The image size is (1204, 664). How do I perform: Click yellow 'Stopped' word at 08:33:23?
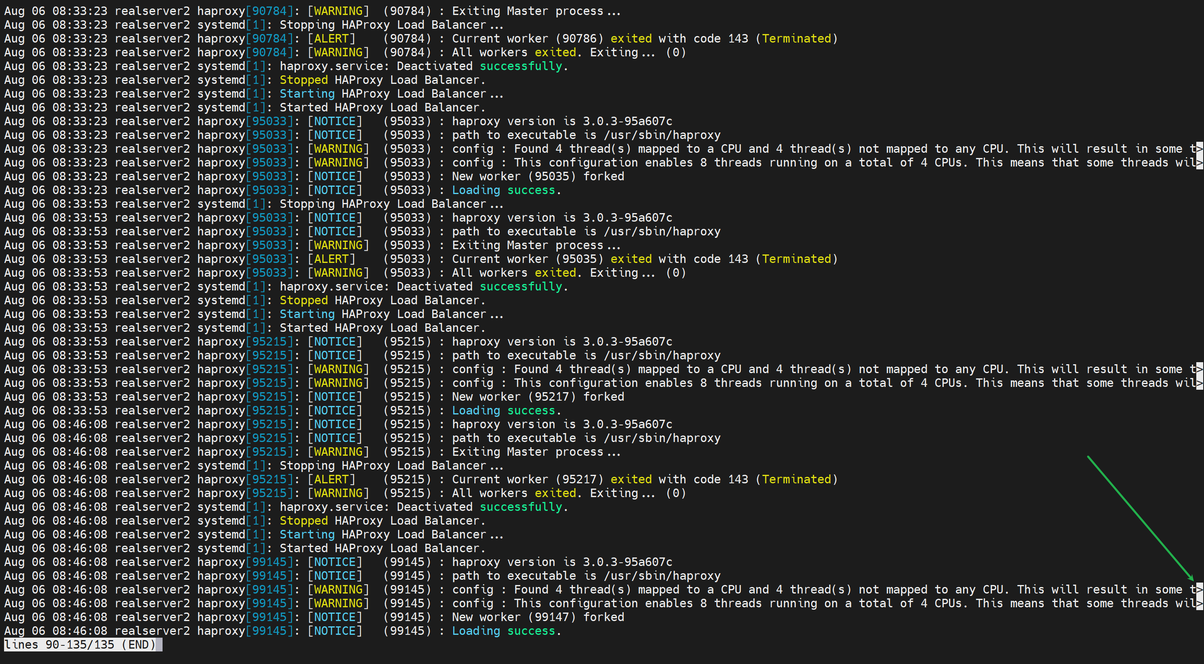pos(303,80)
